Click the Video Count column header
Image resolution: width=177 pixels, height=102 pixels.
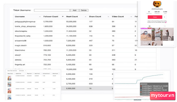point(118,17)
